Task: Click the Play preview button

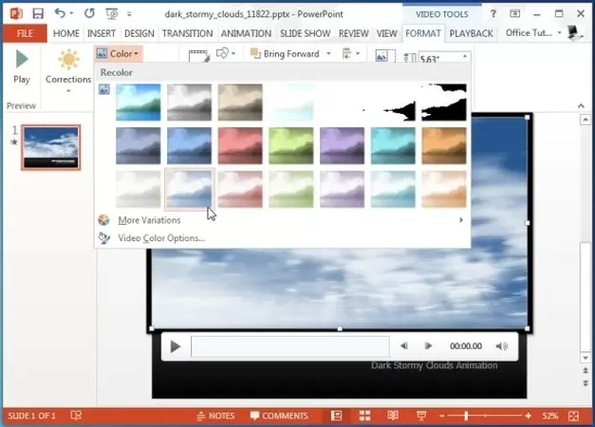Action: click(21, 66)
